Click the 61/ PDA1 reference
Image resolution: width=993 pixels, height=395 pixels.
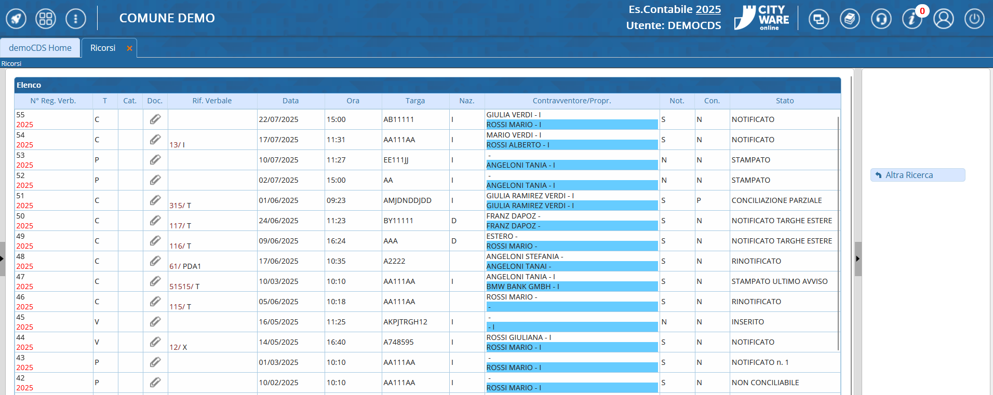(x=185, y=266)
